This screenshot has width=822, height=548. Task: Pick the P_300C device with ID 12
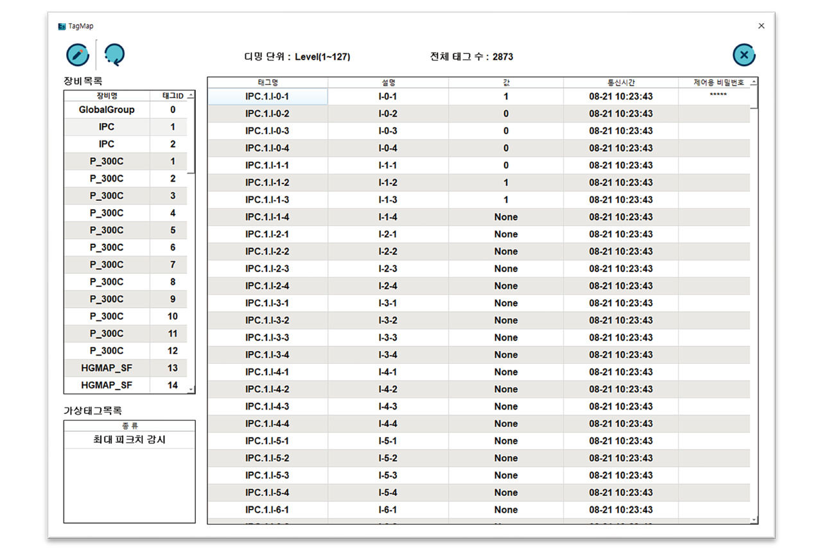[126, 351]
